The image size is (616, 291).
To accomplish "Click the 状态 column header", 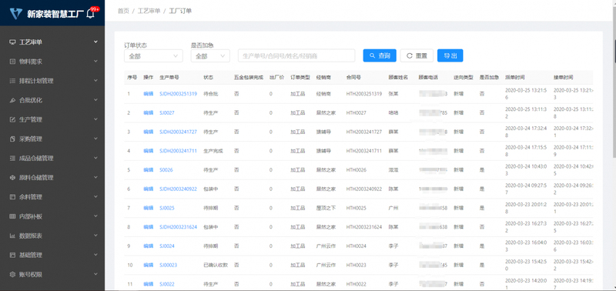I will 208,78.
